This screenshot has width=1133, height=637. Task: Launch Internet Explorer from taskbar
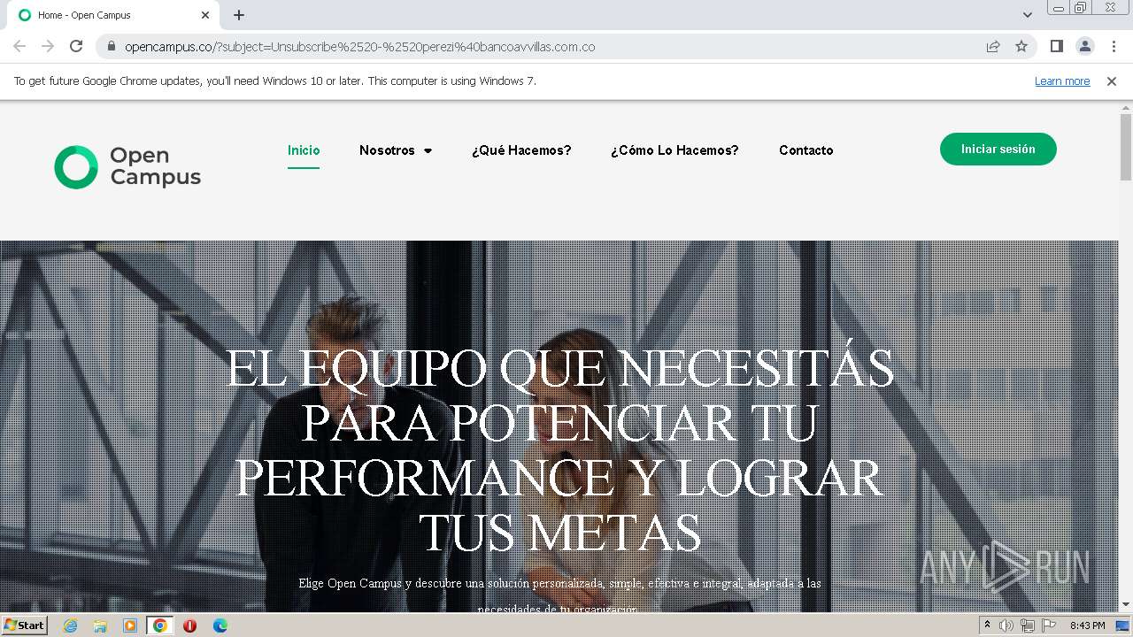click(x=70, y=625)
